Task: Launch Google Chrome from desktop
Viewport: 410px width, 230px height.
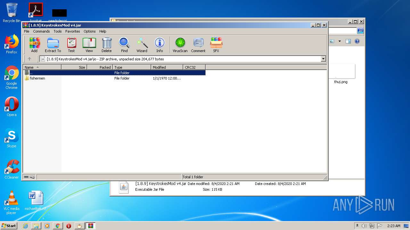Action: (x=12, y=77)
